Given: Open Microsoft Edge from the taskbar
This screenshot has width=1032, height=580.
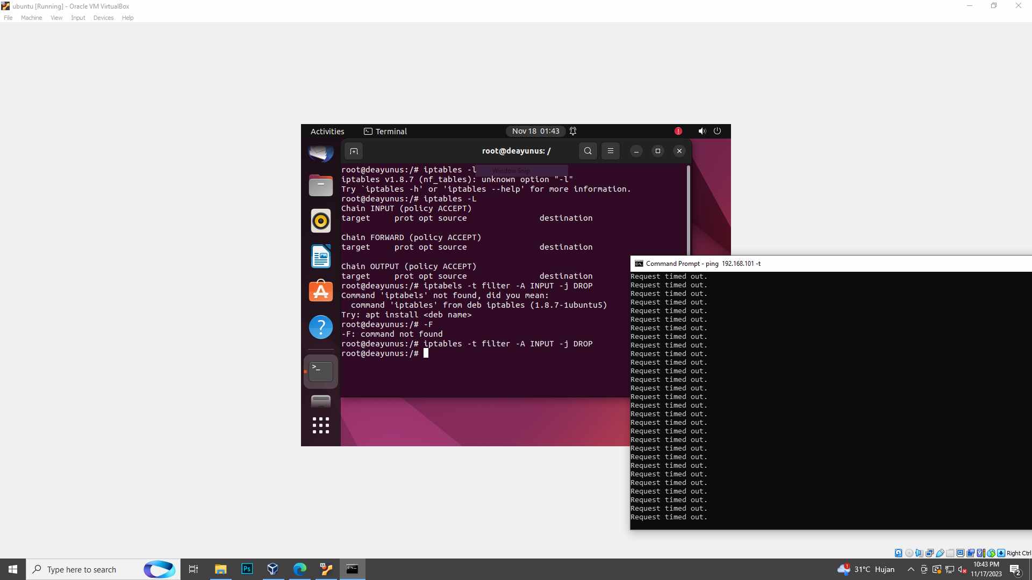Looking at the screenshot, I should tap(299, 569).
